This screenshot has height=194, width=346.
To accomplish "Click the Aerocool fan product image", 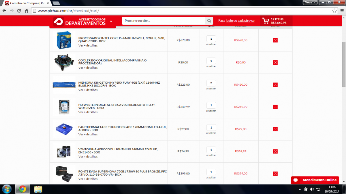I will coord(64,151).
